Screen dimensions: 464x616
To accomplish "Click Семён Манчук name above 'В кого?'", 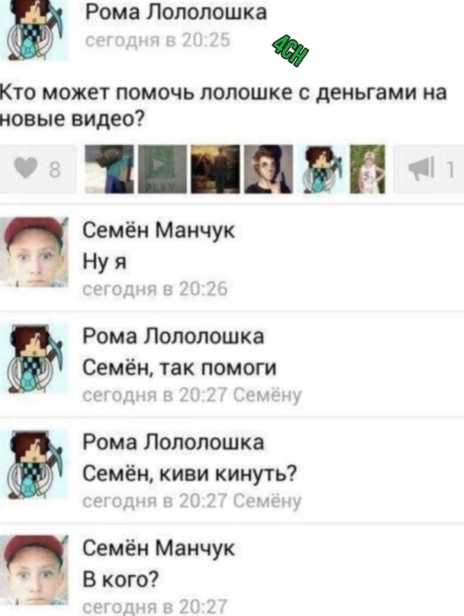I will click(158, 548).
